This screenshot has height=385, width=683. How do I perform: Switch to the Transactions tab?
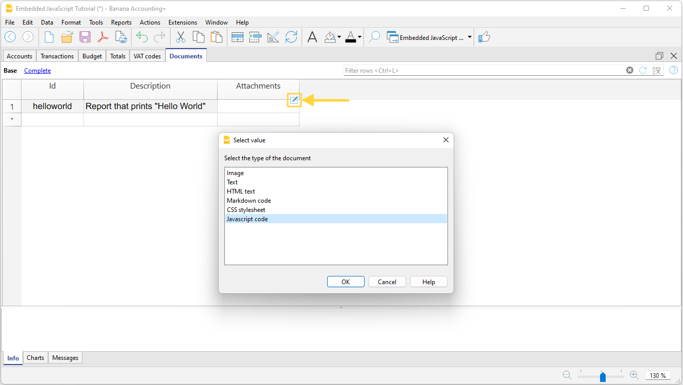pos(57,56)
